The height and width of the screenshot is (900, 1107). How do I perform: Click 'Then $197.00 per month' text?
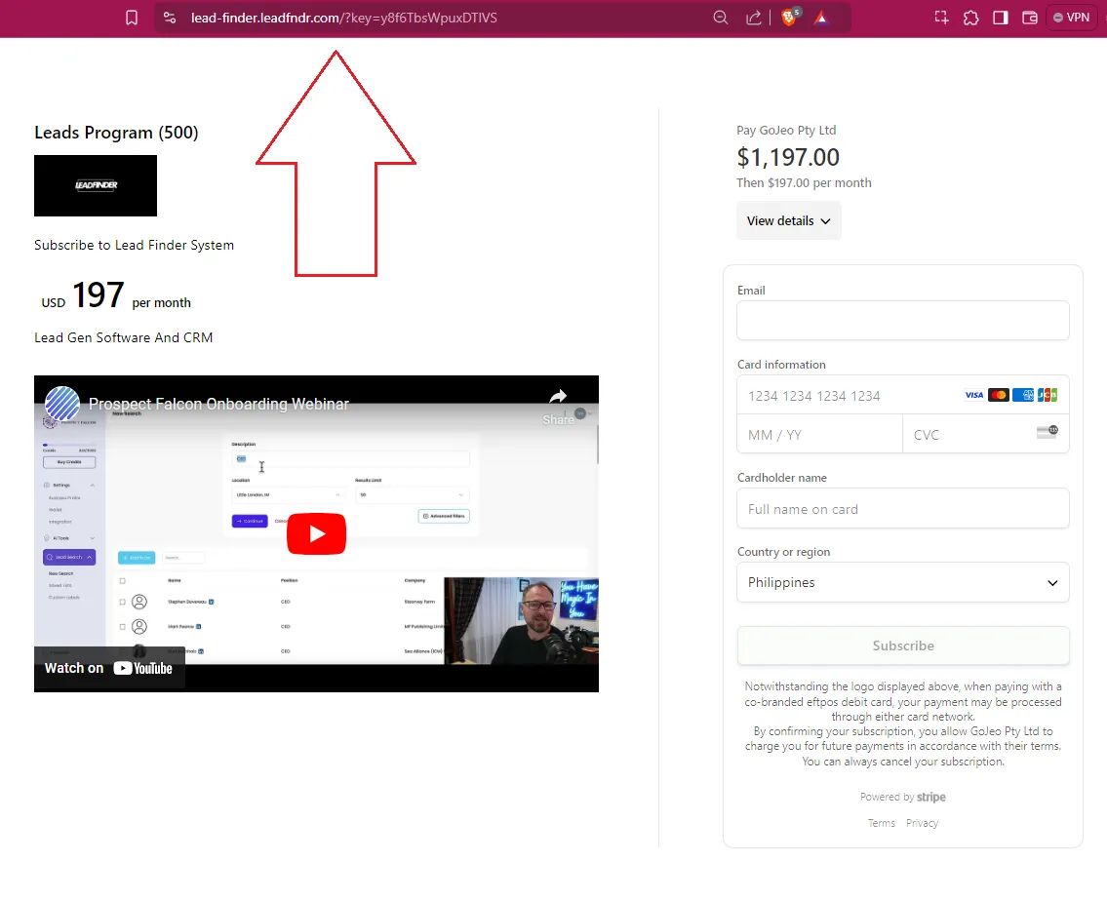pos(804,182)
